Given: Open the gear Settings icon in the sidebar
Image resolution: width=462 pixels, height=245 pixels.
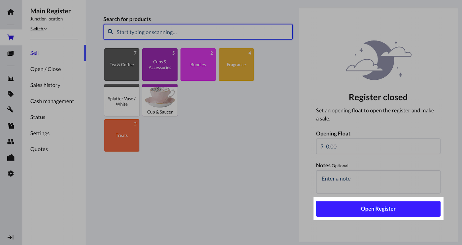Looking at the screenshot, I should pos(11,174).
